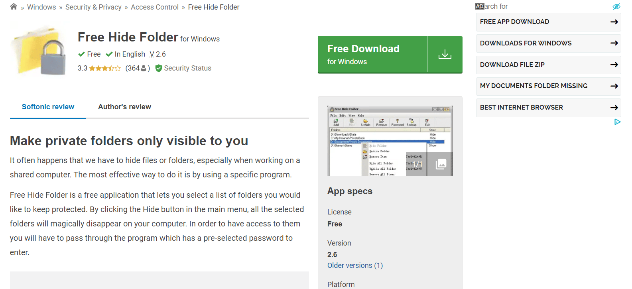Open the Older versions (1) link
This screenshot has height=289, width=632.
[x=355, y=265]
